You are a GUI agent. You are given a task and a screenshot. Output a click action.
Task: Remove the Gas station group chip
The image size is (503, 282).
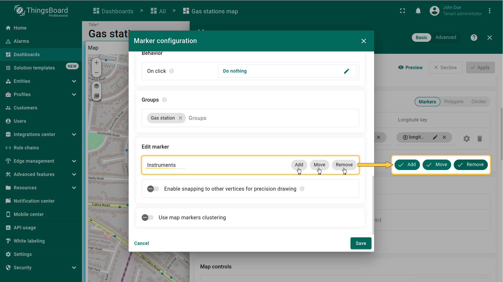(181, 118)
